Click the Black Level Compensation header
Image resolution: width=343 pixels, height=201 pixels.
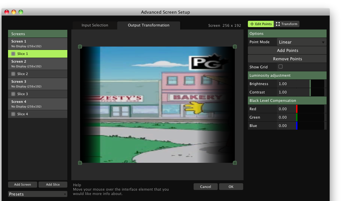[287, 100]
